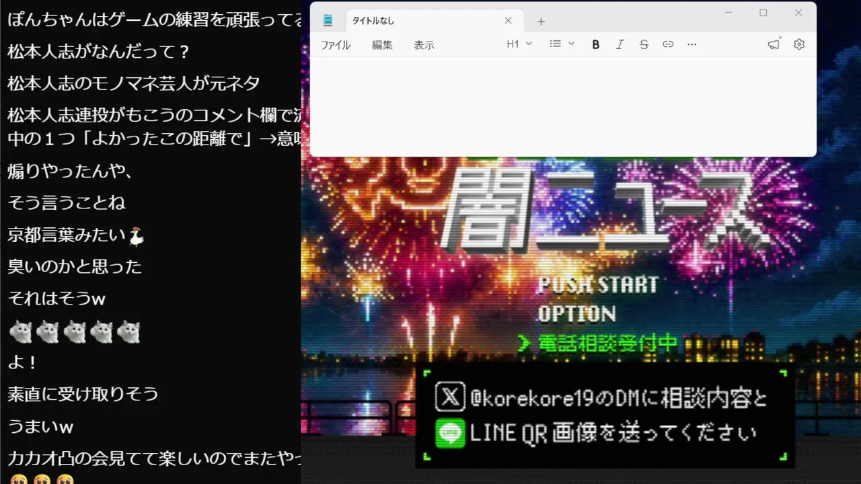The image size is (861, 484).
Task: Open the 編集 menu
Action: [x=382, y=45]
